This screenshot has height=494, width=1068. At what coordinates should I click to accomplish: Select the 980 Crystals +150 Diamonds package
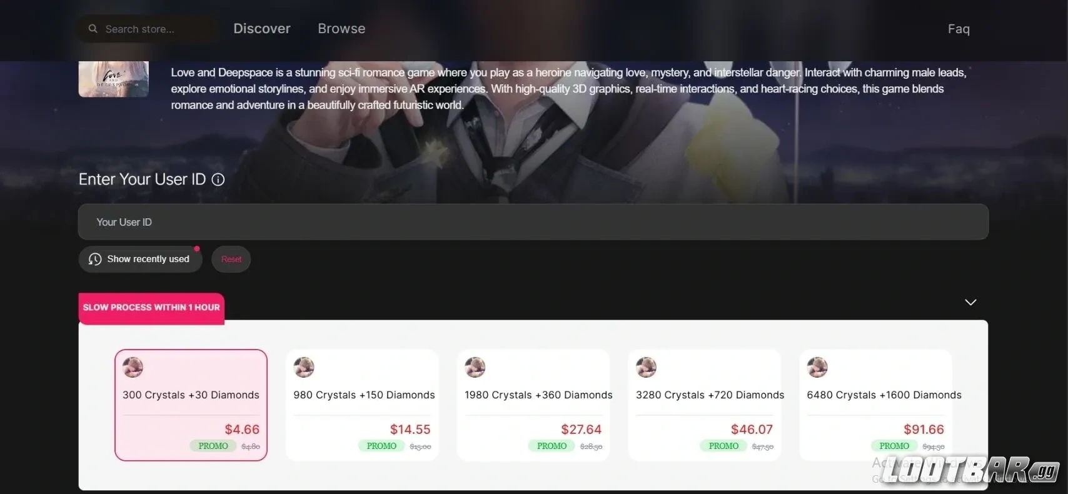[363, 405]
